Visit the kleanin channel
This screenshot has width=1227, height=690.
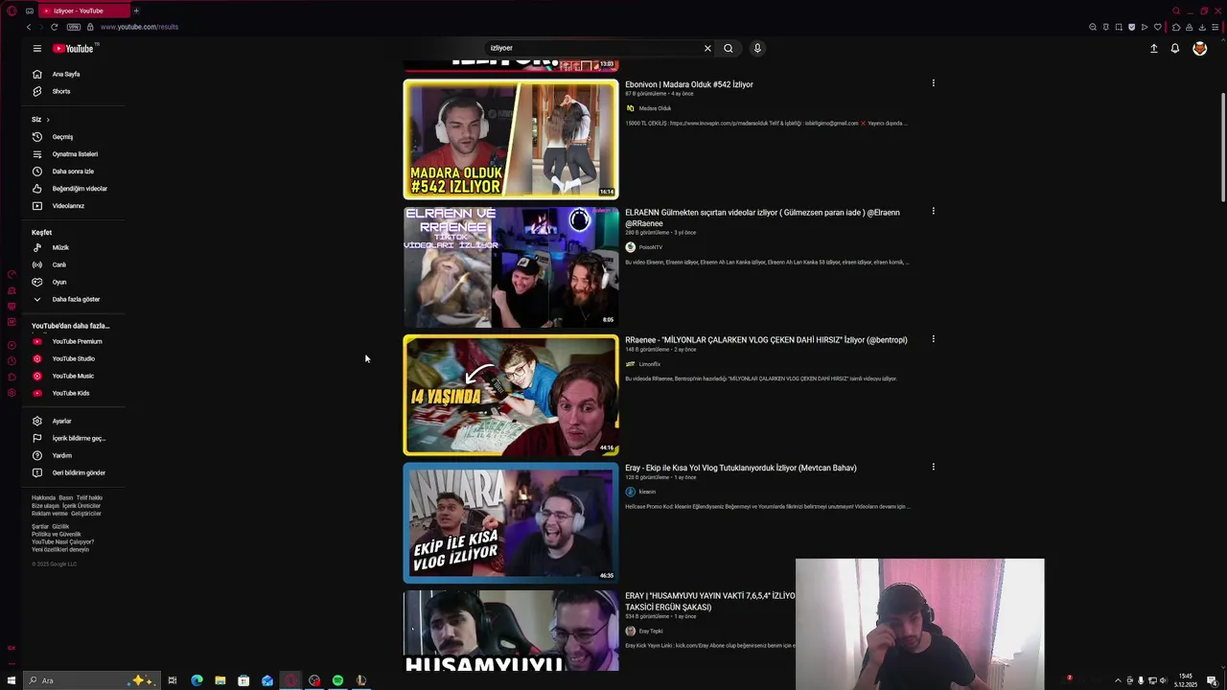coord(647,492)
